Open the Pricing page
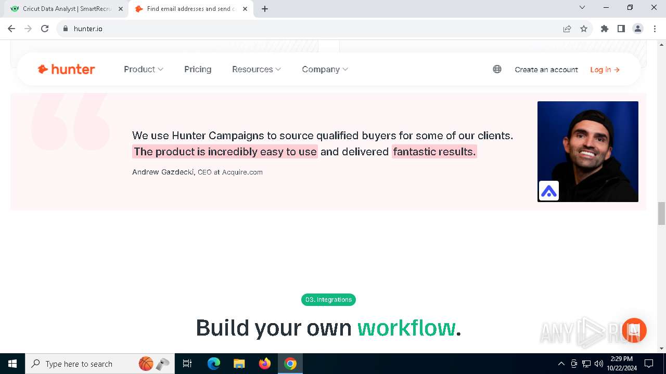The width and height of the screenshot is (666, 374). click(198, 69)
